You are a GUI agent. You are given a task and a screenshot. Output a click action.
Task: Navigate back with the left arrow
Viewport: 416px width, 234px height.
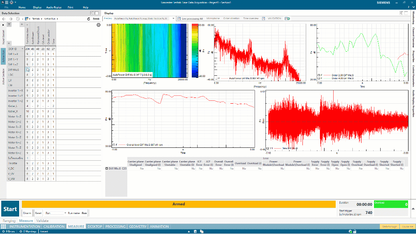coord(4,19)
